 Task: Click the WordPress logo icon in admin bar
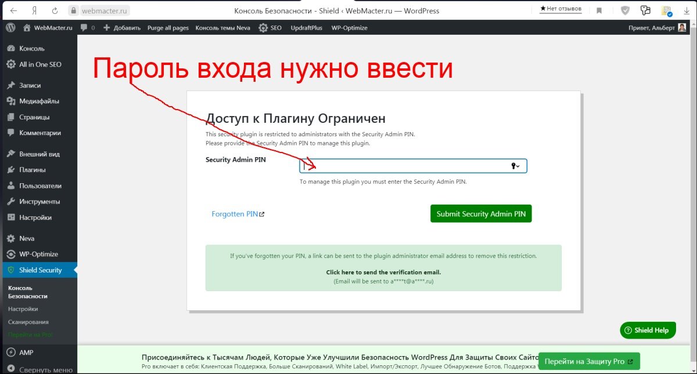click(10, 28)
